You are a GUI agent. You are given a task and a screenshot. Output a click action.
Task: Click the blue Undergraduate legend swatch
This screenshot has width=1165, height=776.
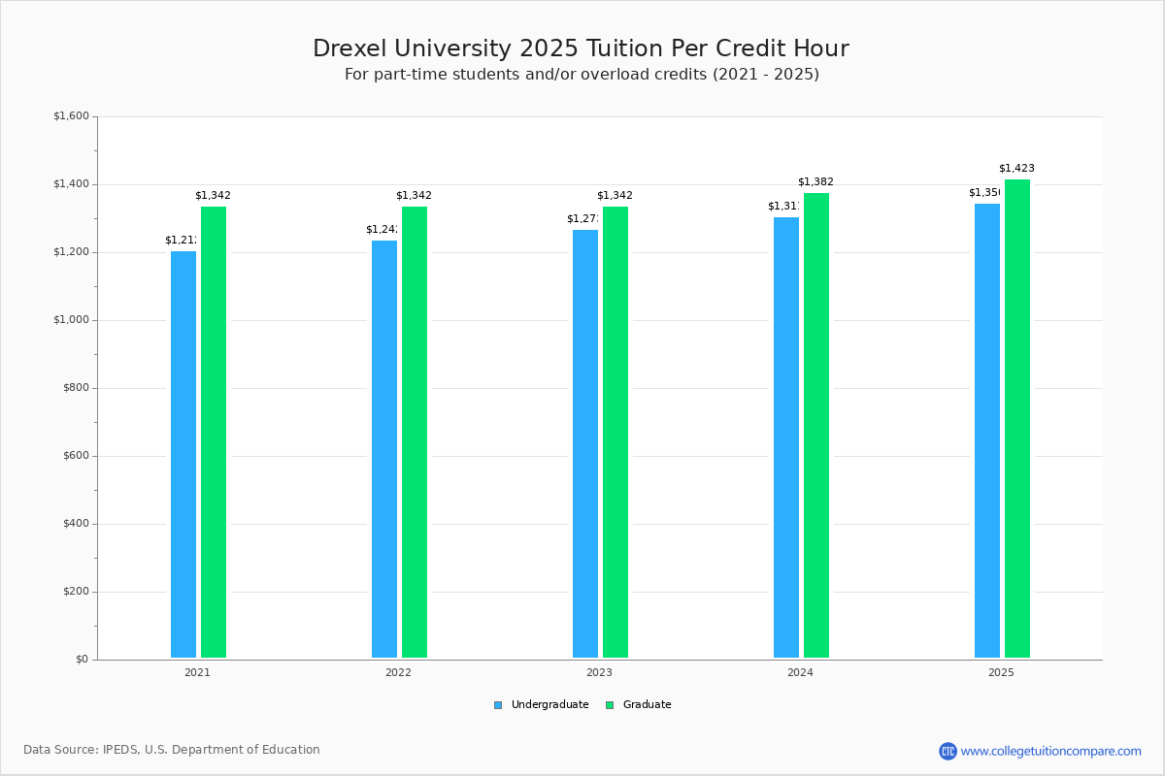498,705
